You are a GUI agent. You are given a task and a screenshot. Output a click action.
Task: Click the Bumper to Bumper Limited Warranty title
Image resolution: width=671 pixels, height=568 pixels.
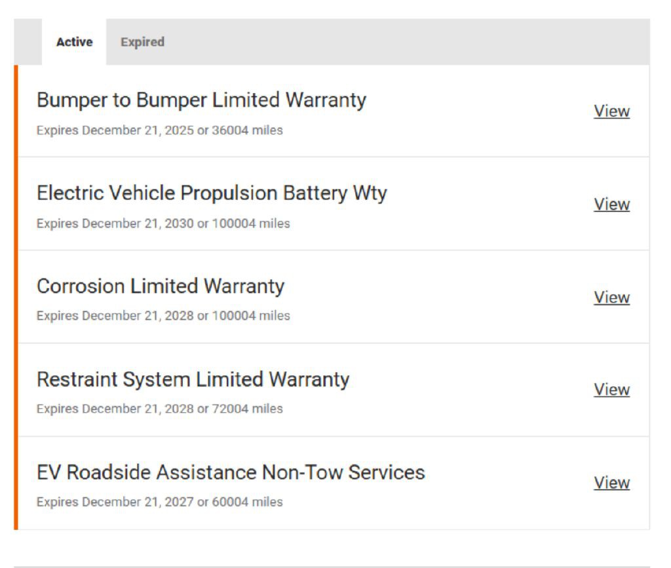(201, 100)
